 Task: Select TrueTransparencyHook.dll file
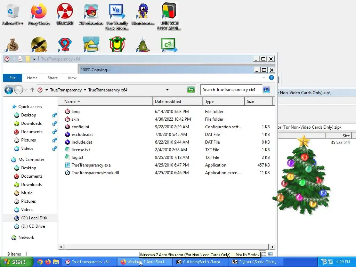coord(95,173)
